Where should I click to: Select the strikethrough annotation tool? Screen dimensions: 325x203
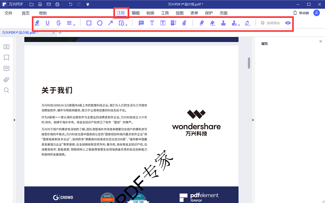pos(58,23)
